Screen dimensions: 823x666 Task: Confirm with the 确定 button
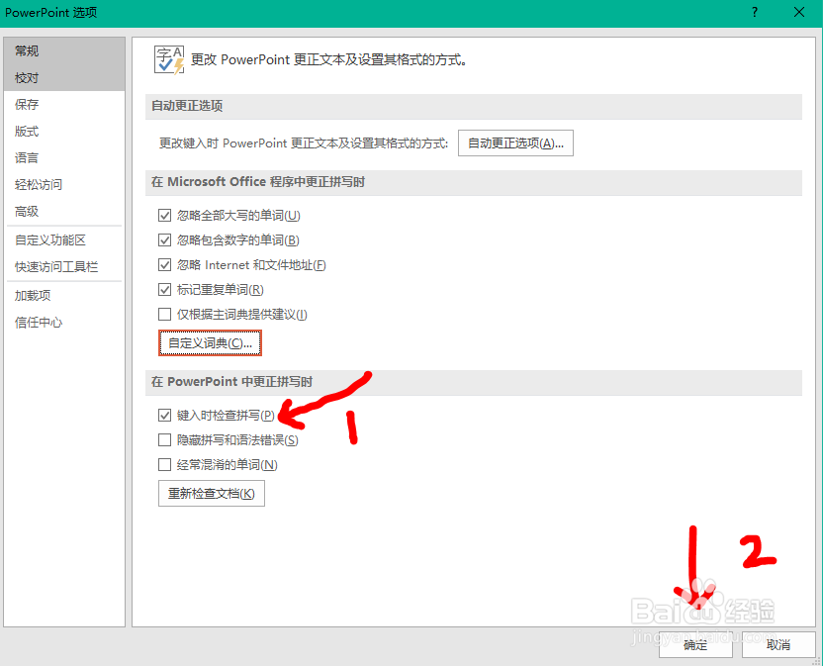coord(695,644)
